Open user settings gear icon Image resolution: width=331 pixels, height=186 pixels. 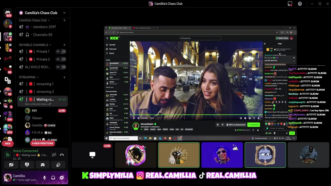click(x=62, y=178)
